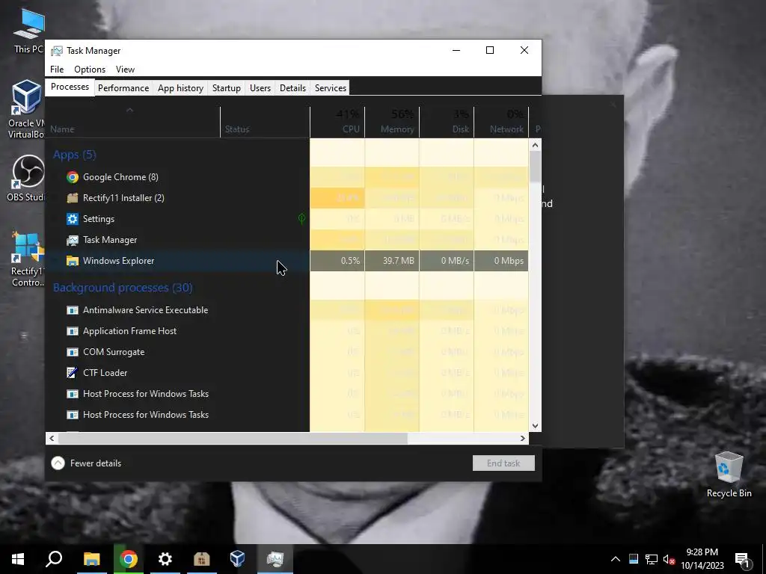766x574 pixels.
Task: Open the Recycle Bin on desktop
Action: coord(729,475)
